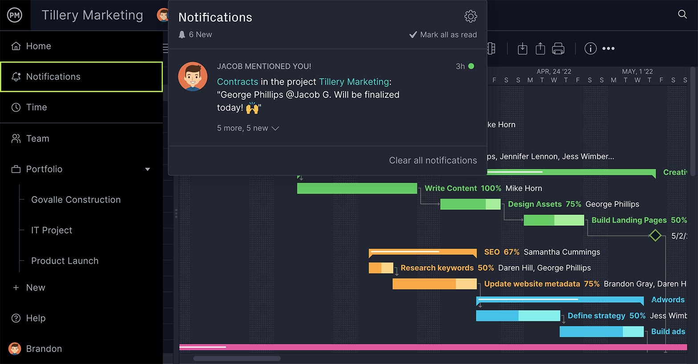Viewport: 698px width, 364px height.
Task: Click Clear all notifications
Action: pos(433,160)
